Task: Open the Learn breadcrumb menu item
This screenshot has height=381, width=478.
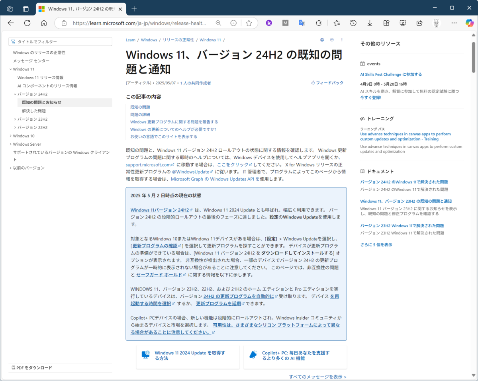Action: coord(130,39)
